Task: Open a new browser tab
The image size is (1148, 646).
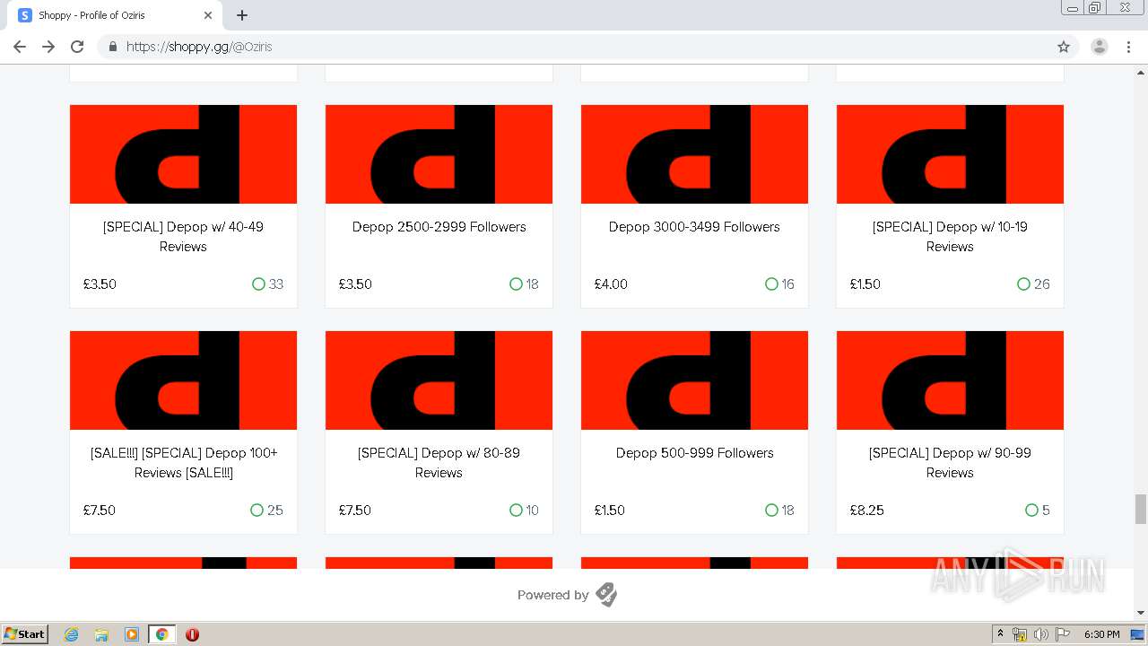Action: click(x=242, y=15)
